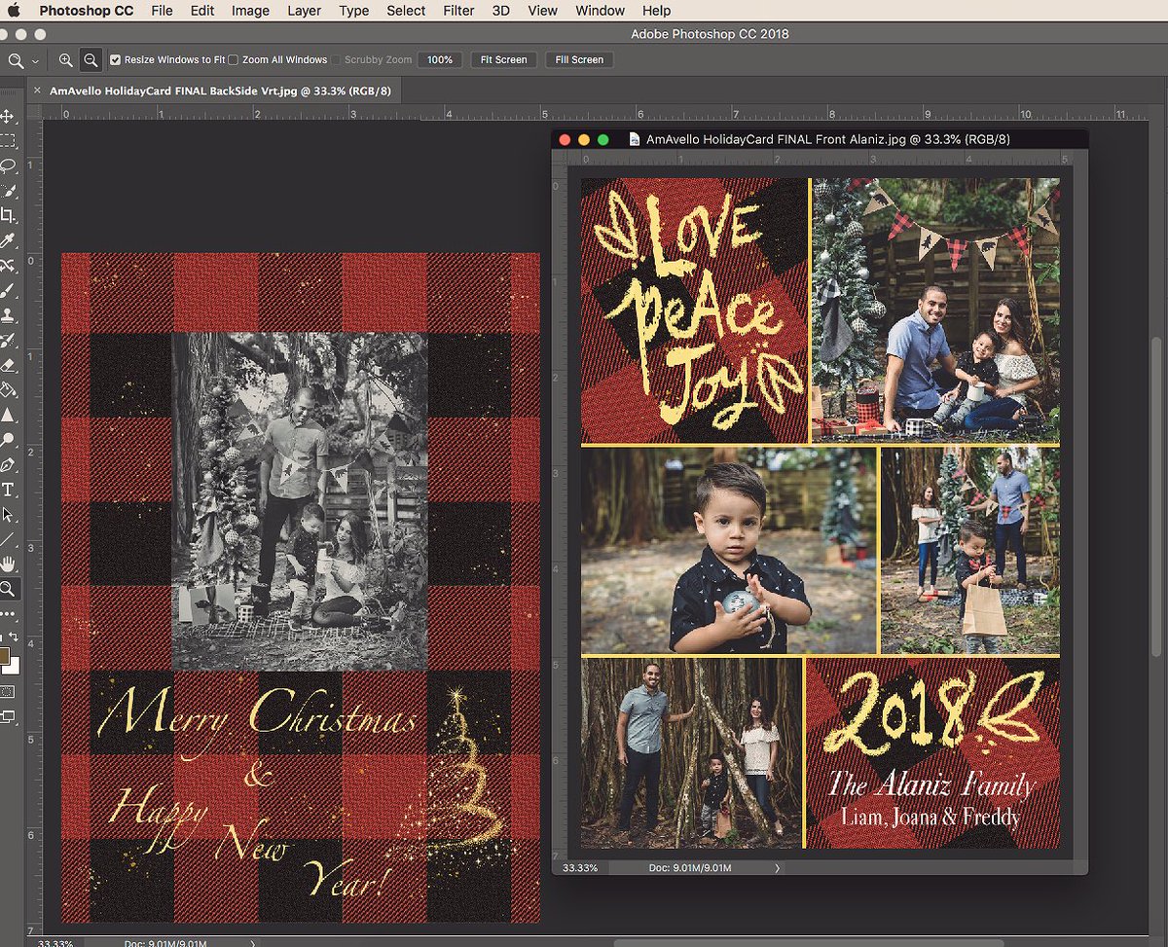Select the Paint Bucket tool
The image size is (1168, 947).
pos(8,390)
